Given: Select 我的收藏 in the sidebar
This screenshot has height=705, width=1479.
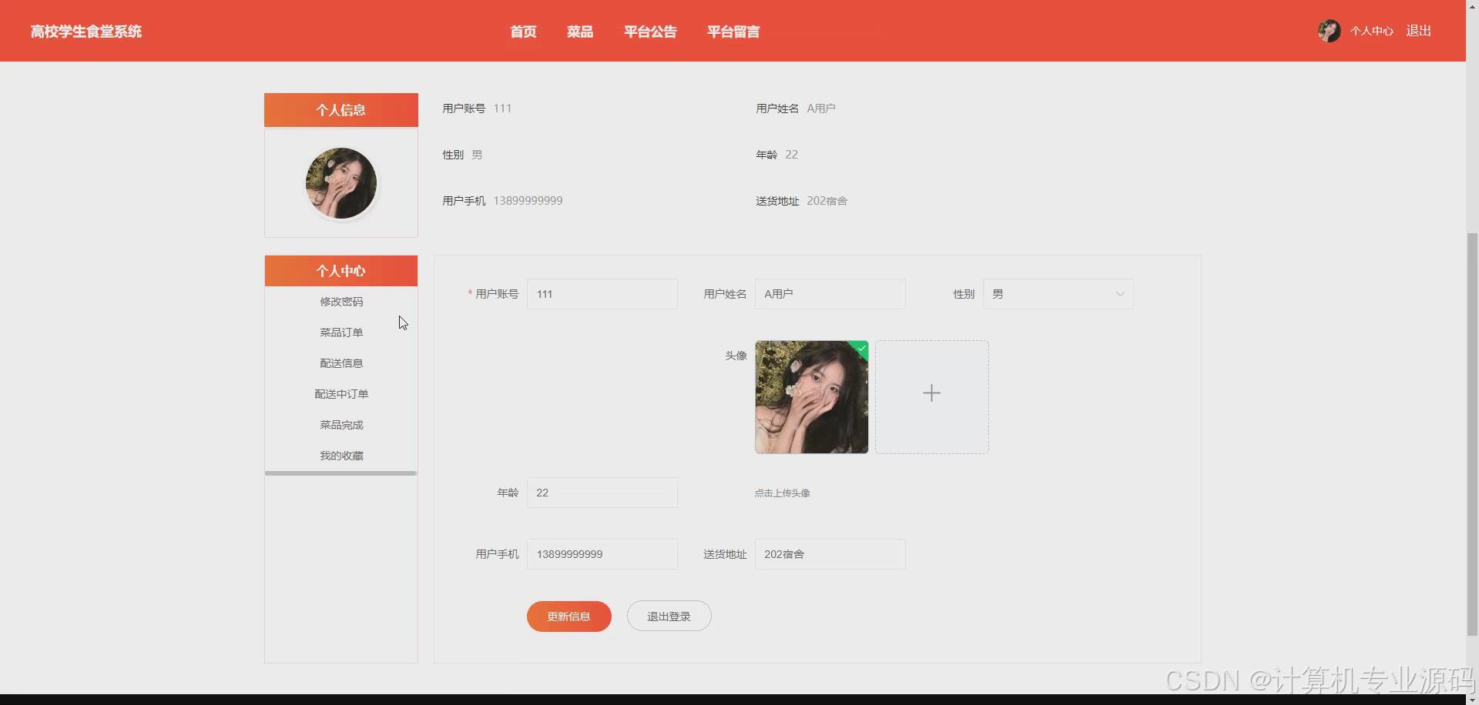Looking at the screenshot, I should coord(340,455).
